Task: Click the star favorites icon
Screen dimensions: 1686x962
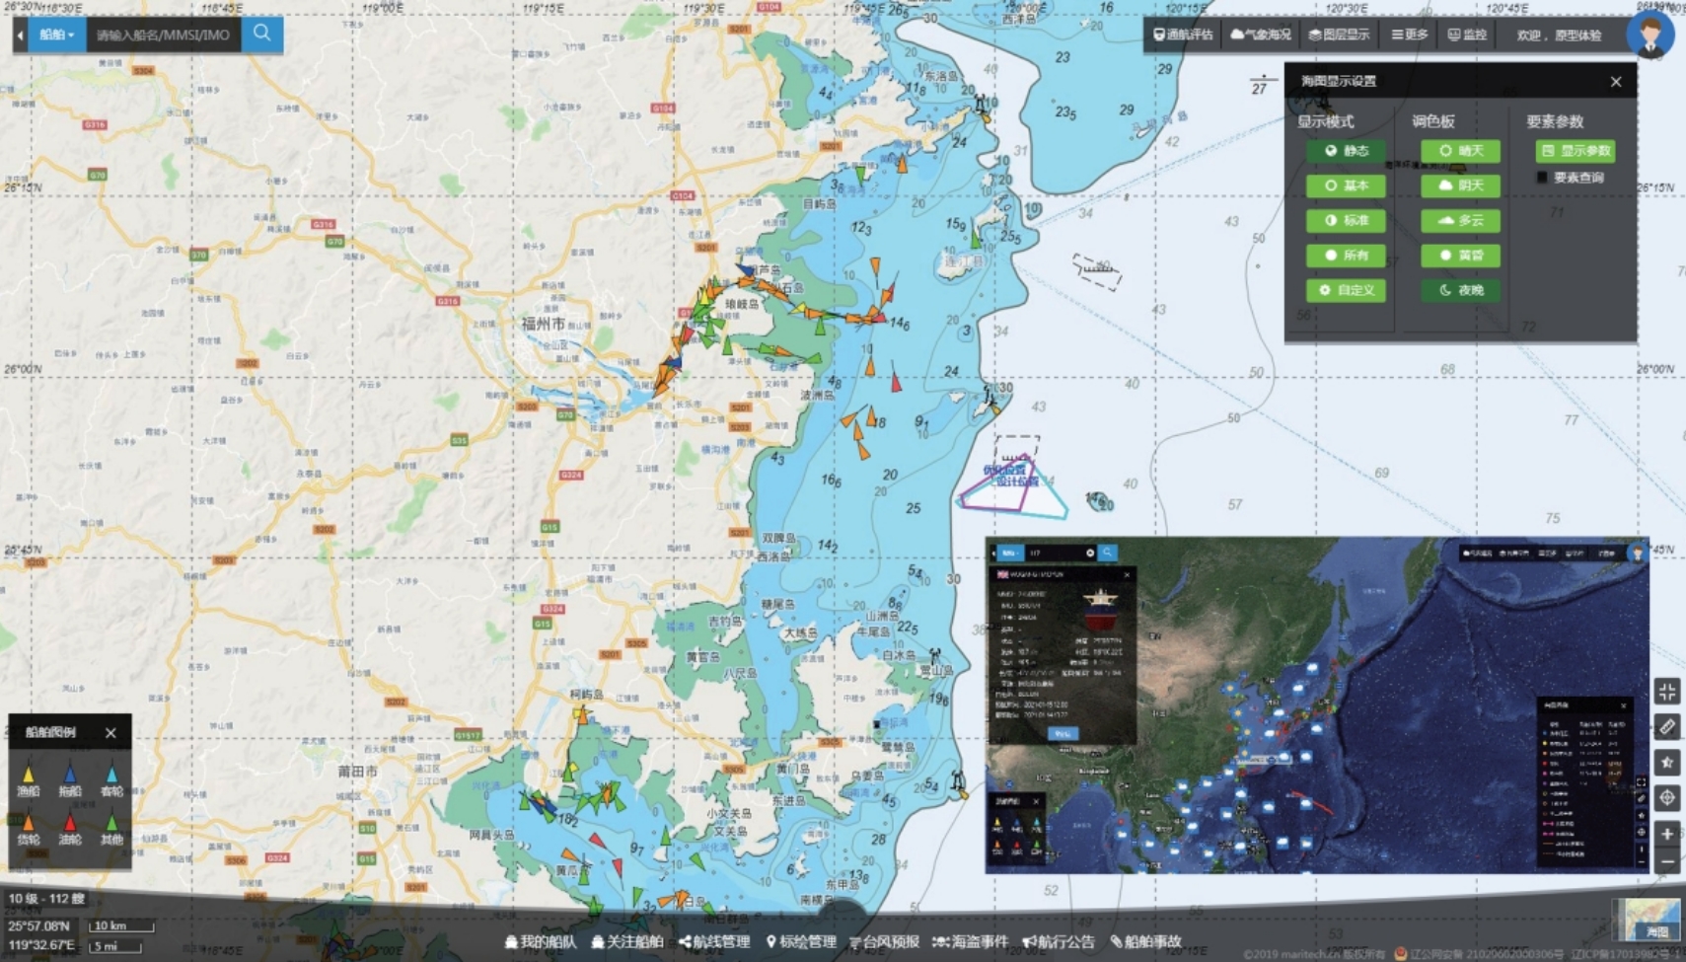Action: tap(1667, 763)
